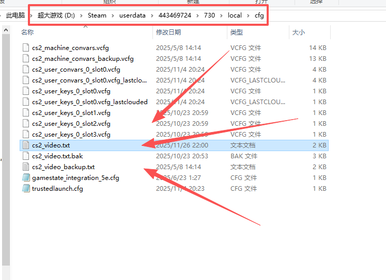Click the cs2_video_backup.txt file icon

[26, 167]
